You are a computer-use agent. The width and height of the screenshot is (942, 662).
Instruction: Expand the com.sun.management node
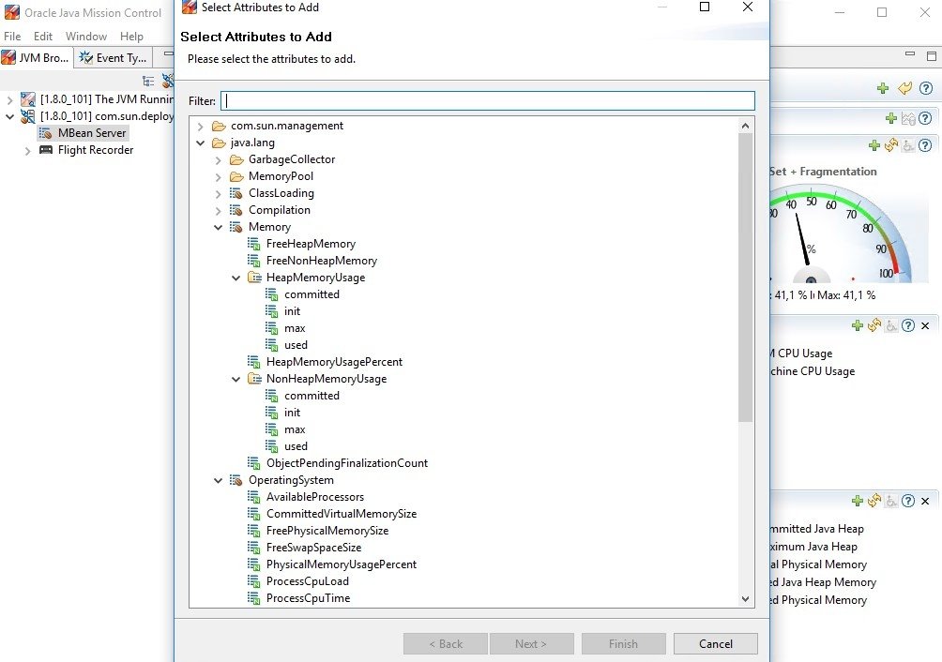click(201, 126)
